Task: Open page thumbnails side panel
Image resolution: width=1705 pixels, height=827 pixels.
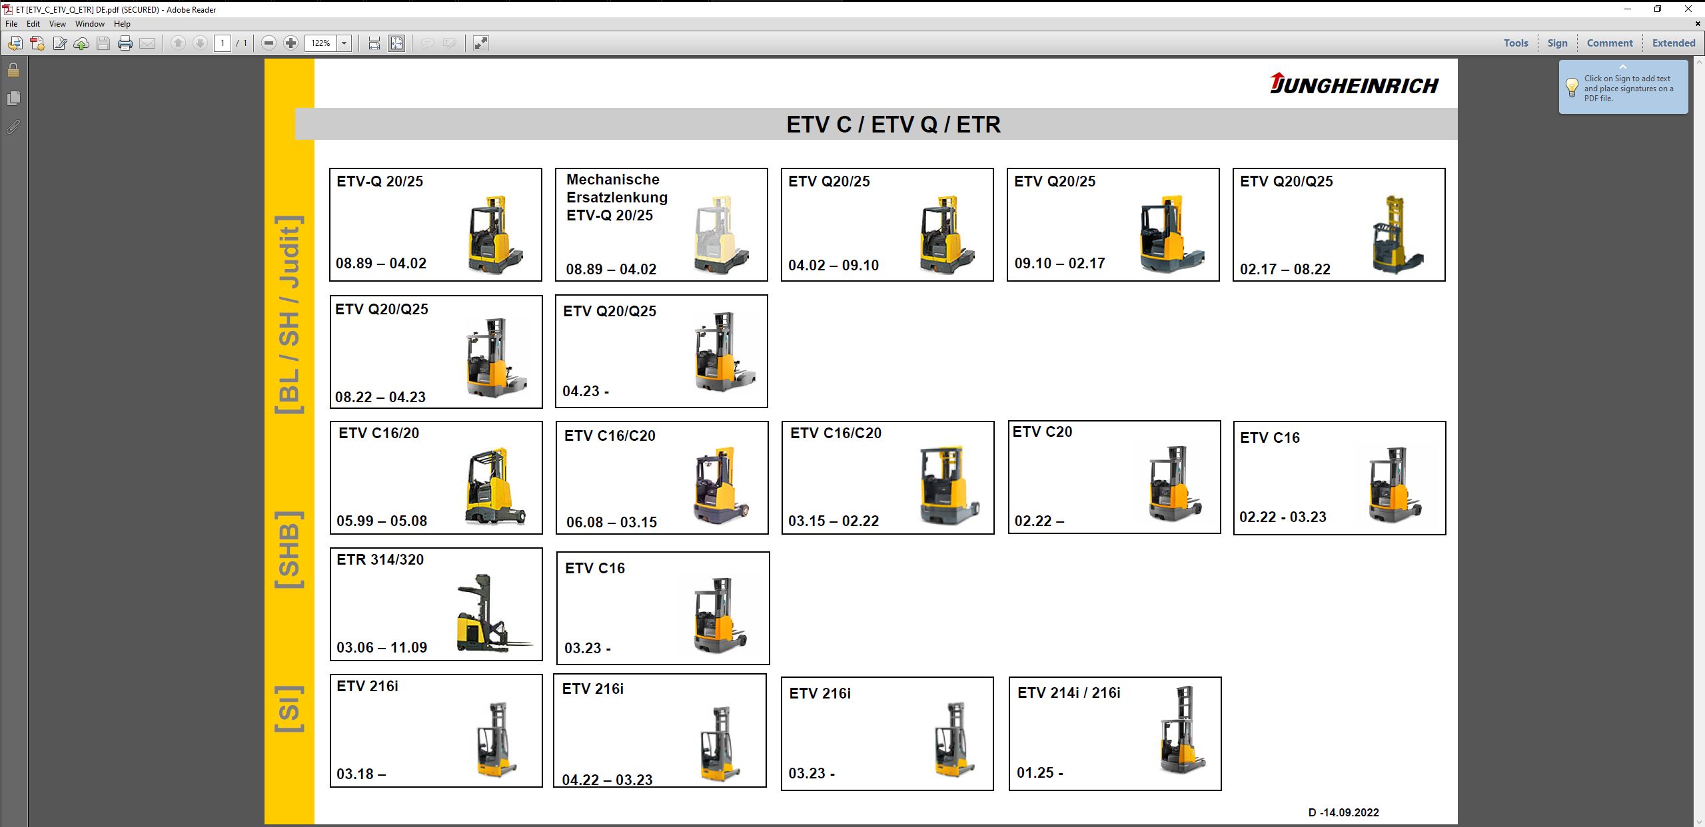Action: (13, 99)
